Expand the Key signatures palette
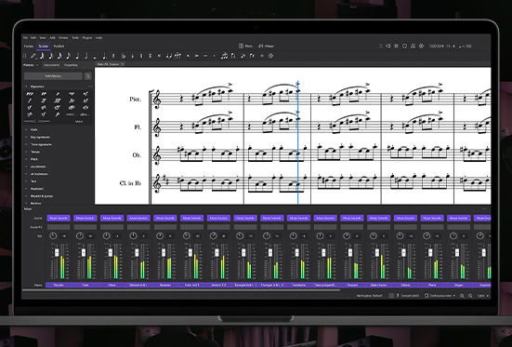Screen dimensions: 512x347 [26, 138]
